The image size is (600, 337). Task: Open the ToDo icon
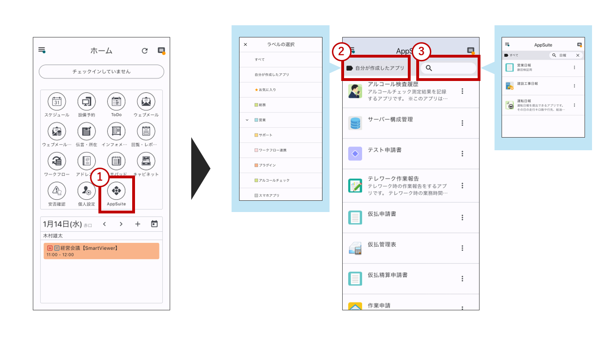[x=116, y=102]
